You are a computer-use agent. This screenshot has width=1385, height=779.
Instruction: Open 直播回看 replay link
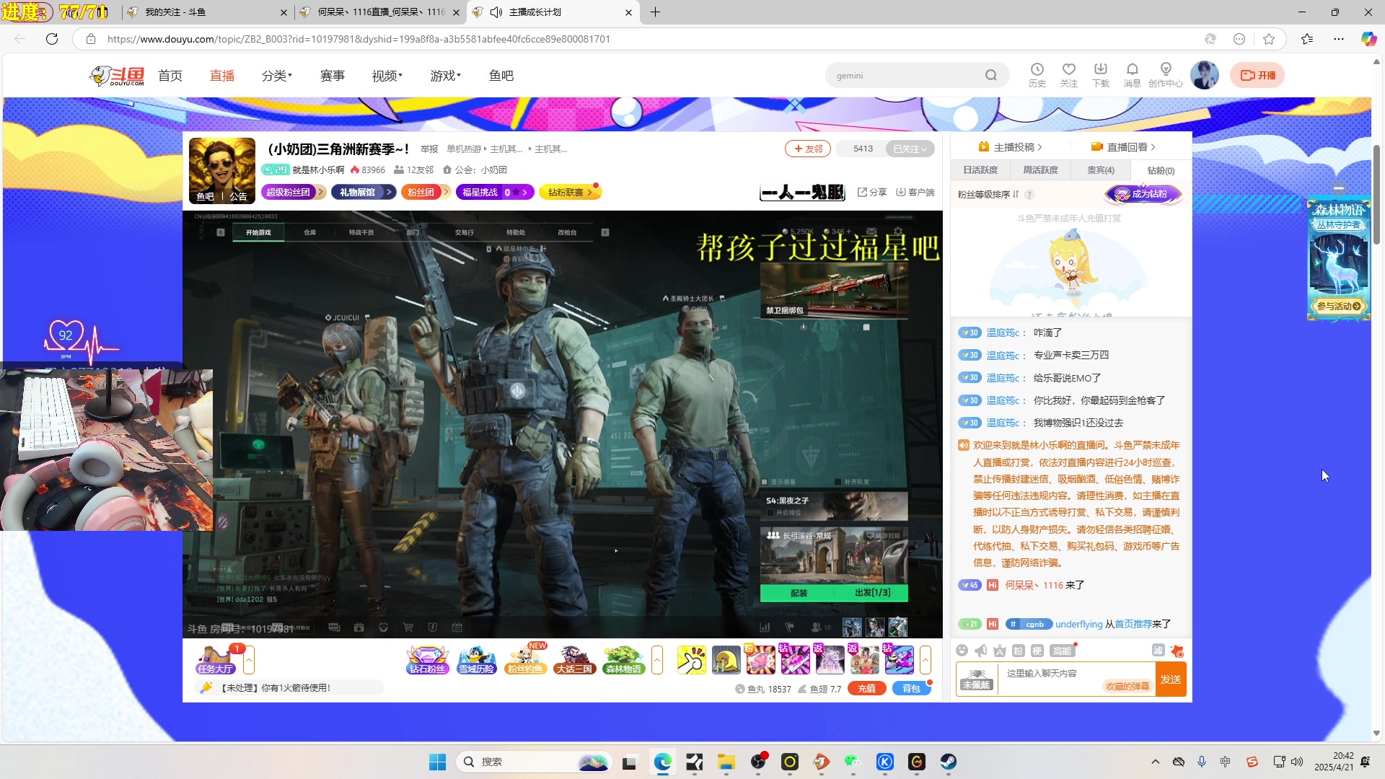1123,147
